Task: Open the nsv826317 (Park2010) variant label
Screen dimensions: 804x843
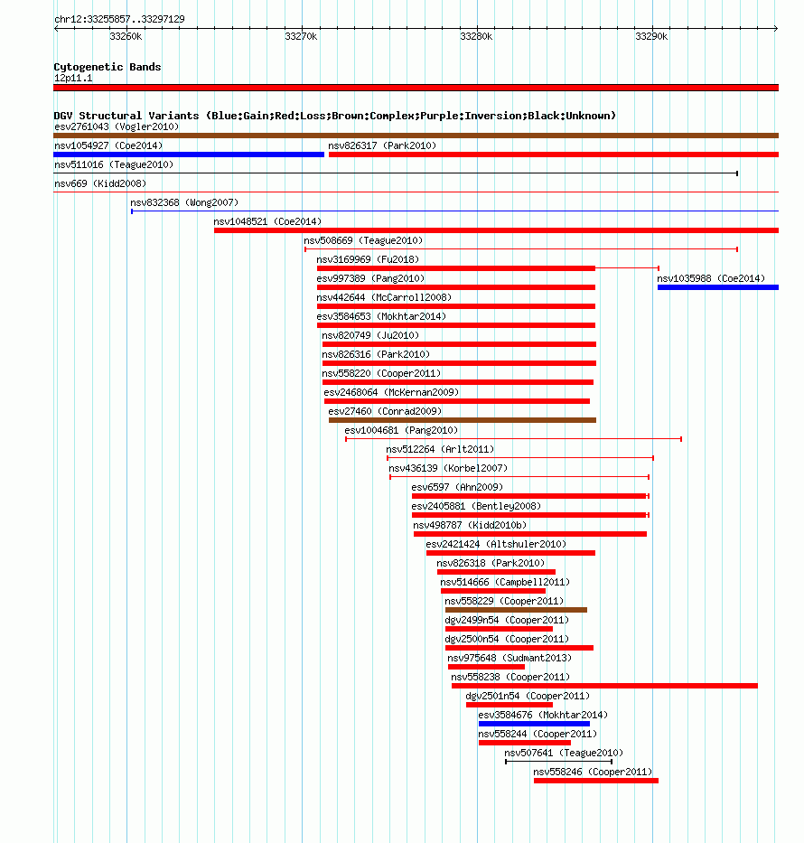Action: tap(382, 145)
